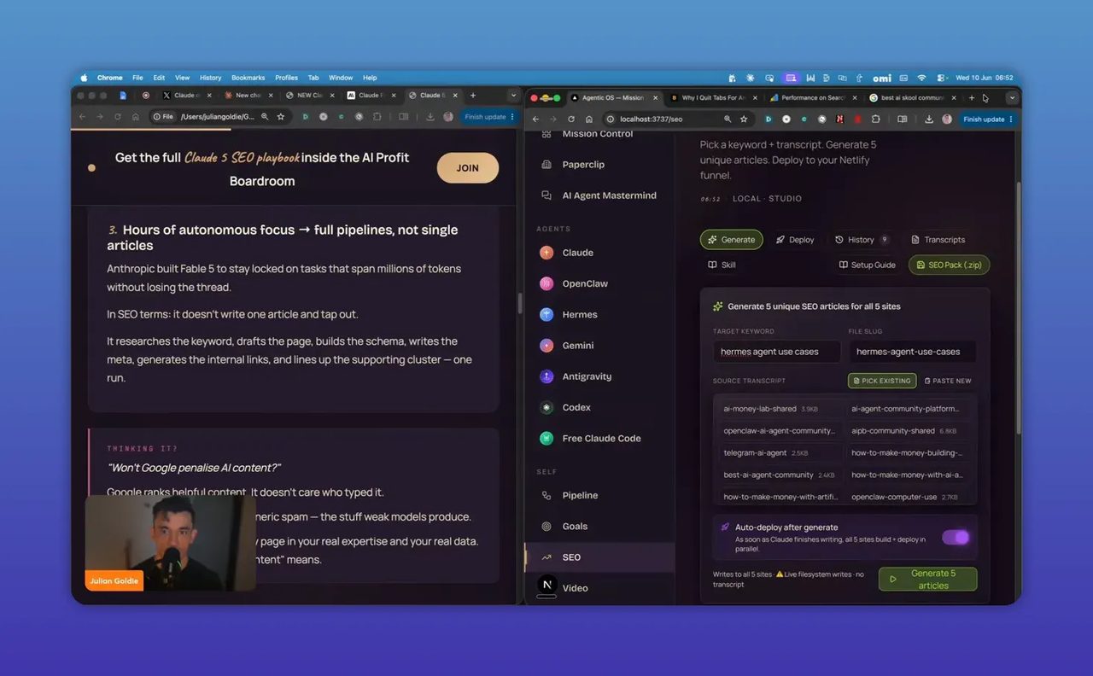The height and width of the screenshot is (676, 1093).
Task: Select ai-money-lab-shared transcript
Action: tap(778, 409)
